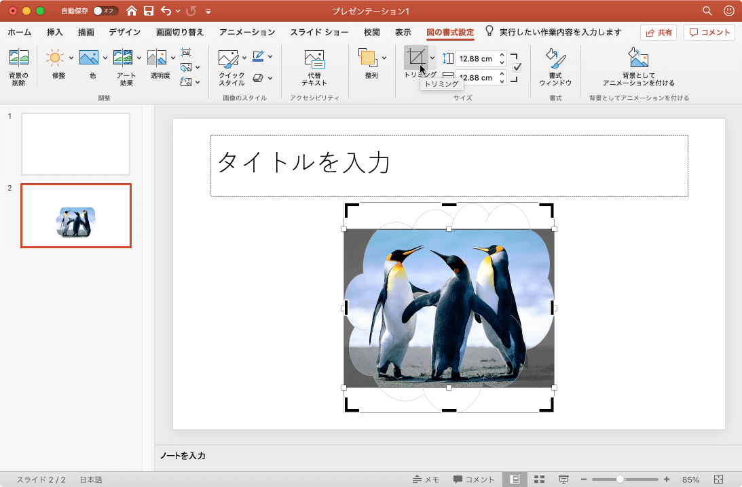
Task: Expand the アート効果 dropdown arrow
Action: 139,58
